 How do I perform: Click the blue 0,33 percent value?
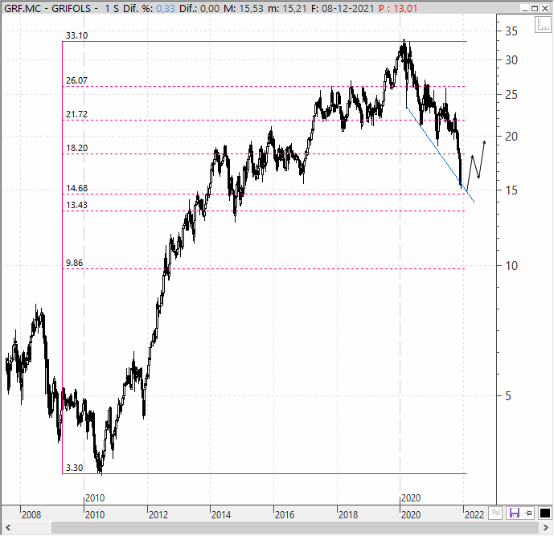pyautogui.click(x=166, y=8)
